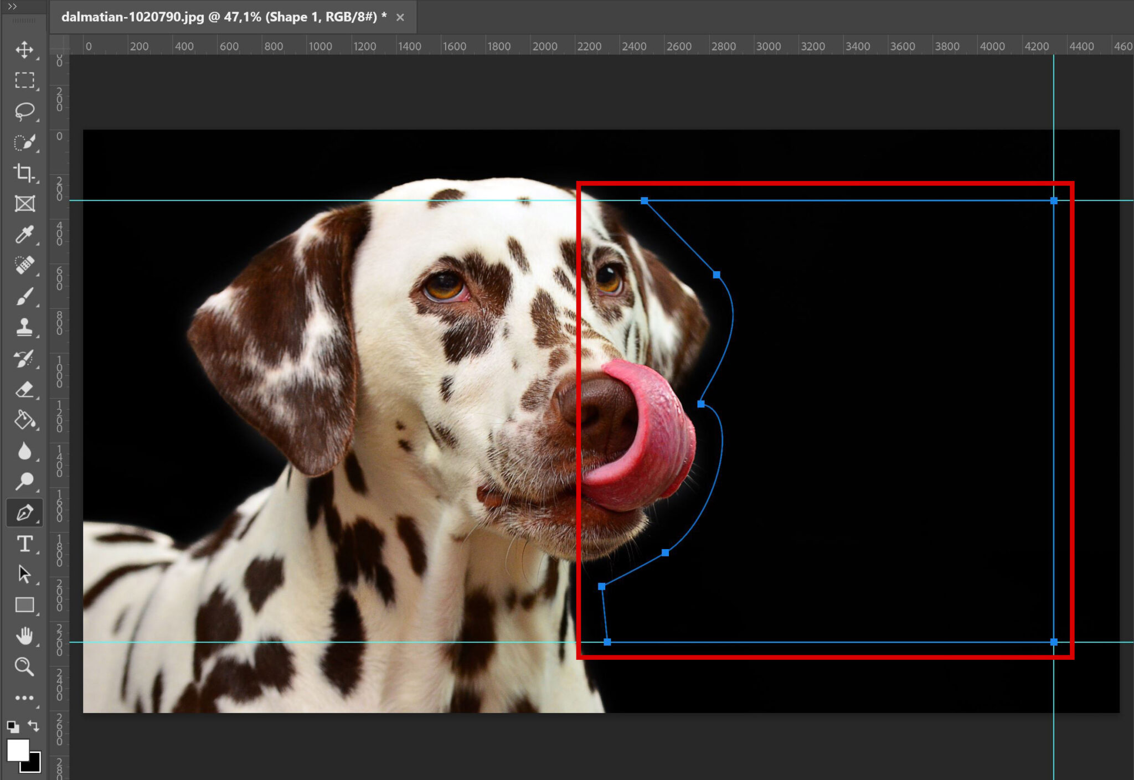Select the Clone Stamp tool
The width and height of the screenshot is (1134, 780).
point(24,328)
